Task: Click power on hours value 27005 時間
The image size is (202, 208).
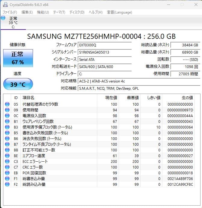Action: pos(185,74)
